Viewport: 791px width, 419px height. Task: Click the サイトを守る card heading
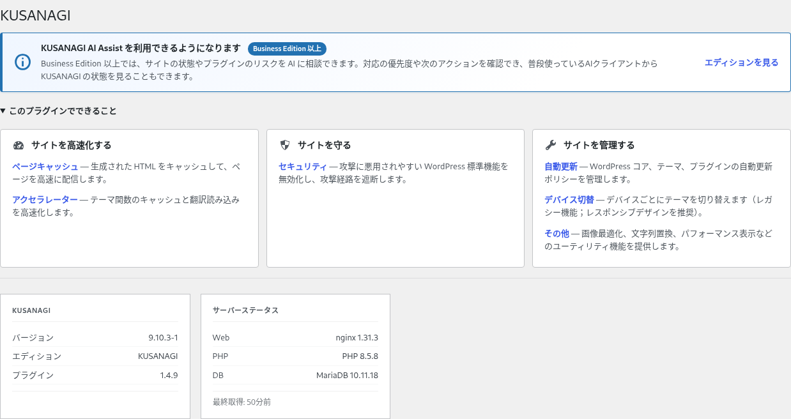pos(324,145)
